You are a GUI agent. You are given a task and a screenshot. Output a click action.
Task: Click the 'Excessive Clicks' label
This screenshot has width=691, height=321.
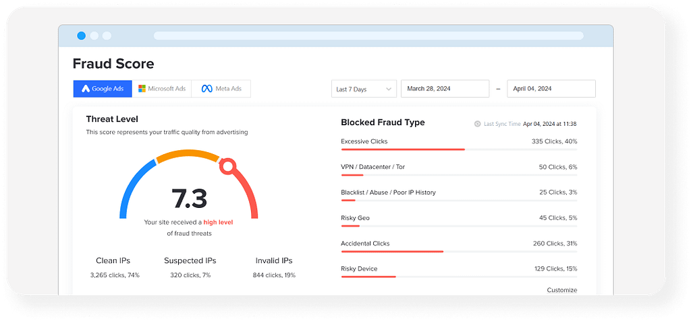point(364,141)
